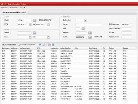Viewport: 138px width, 104px height.
Task: Open the System menu
Action: point(5,7)
